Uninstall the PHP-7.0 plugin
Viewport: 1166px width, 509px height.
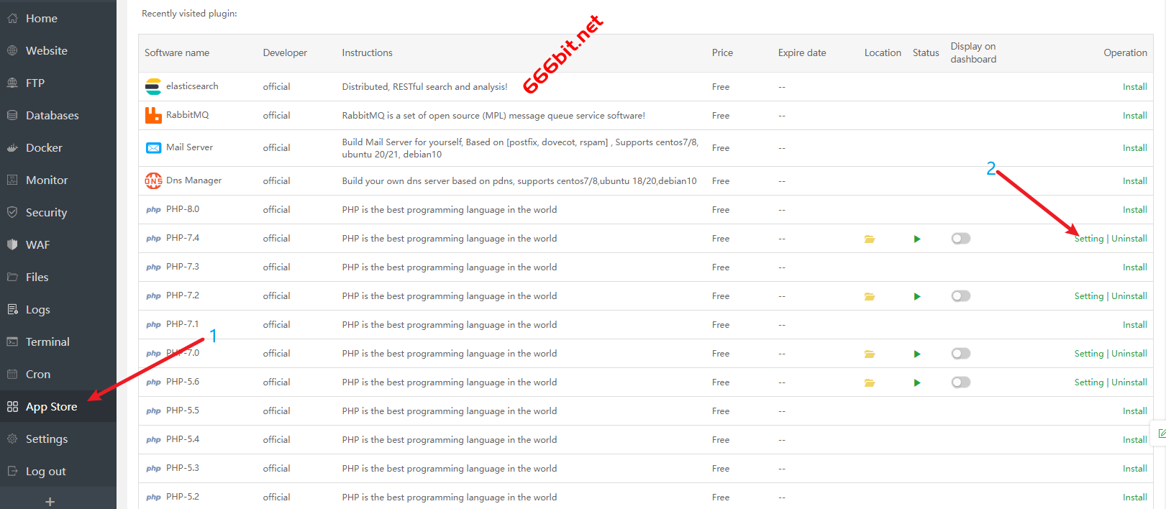click(x=1129, y=354)
